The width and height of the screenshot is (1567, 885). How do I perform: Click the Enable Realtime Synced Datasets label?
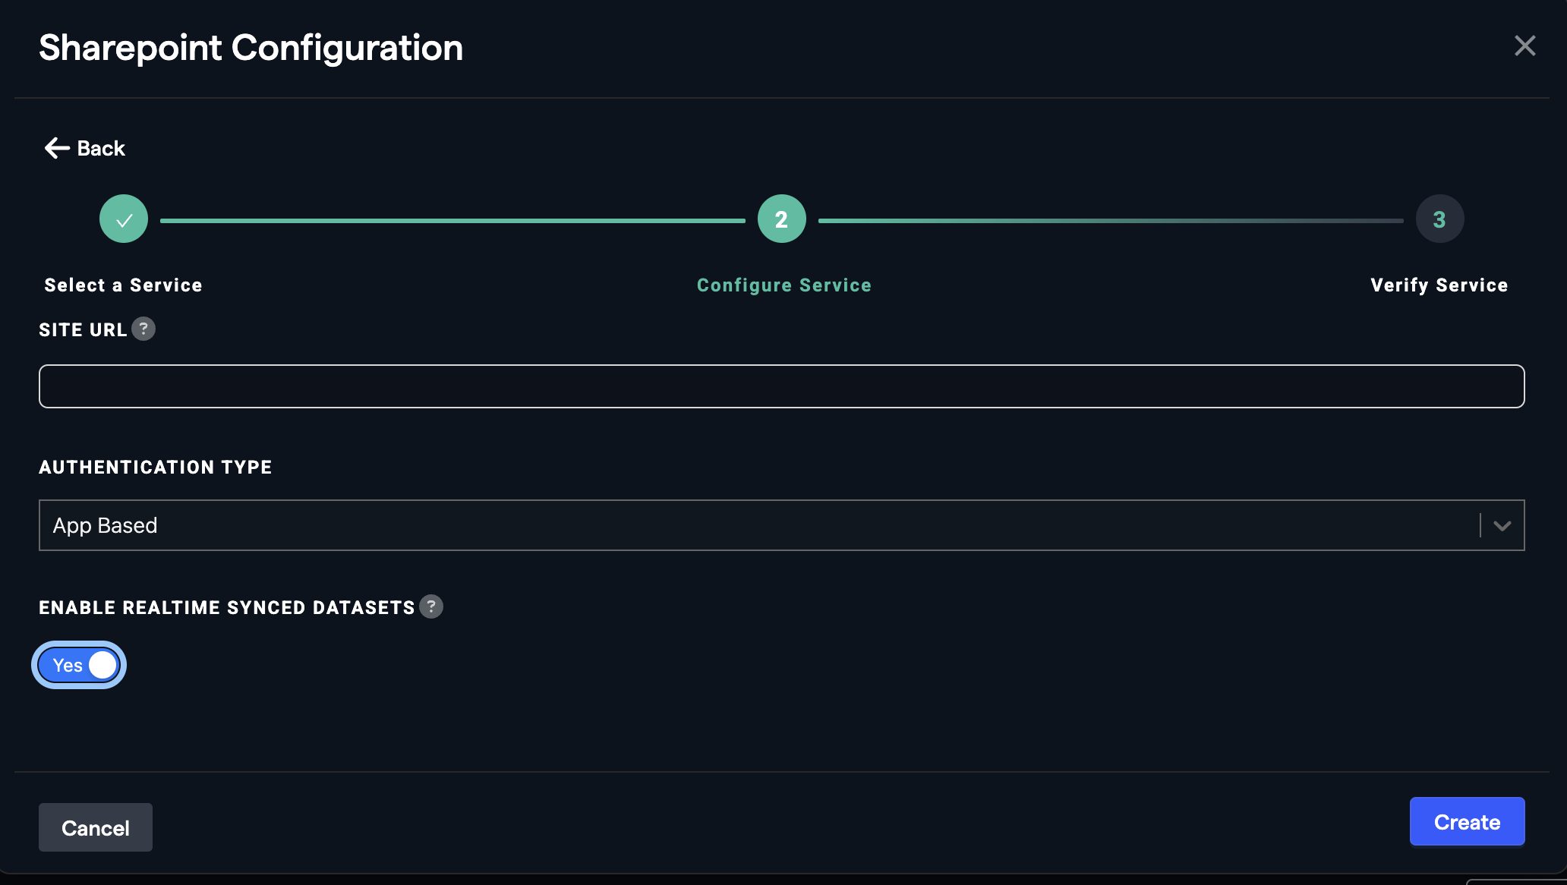click(x=226, y=608)
